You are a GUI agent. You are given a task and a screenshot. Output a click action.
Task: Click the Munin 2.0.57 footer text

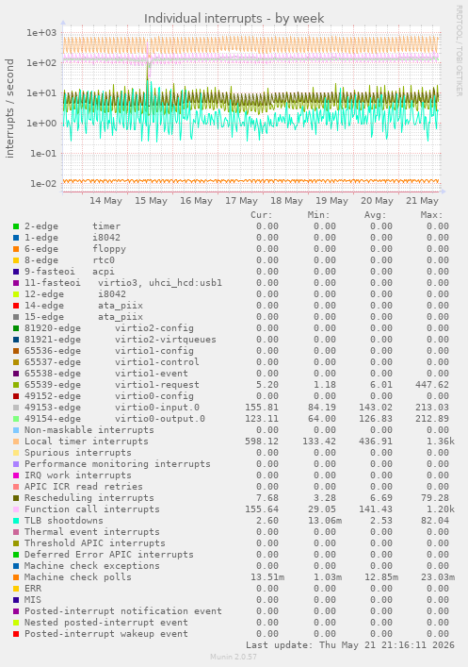point(234,657)
